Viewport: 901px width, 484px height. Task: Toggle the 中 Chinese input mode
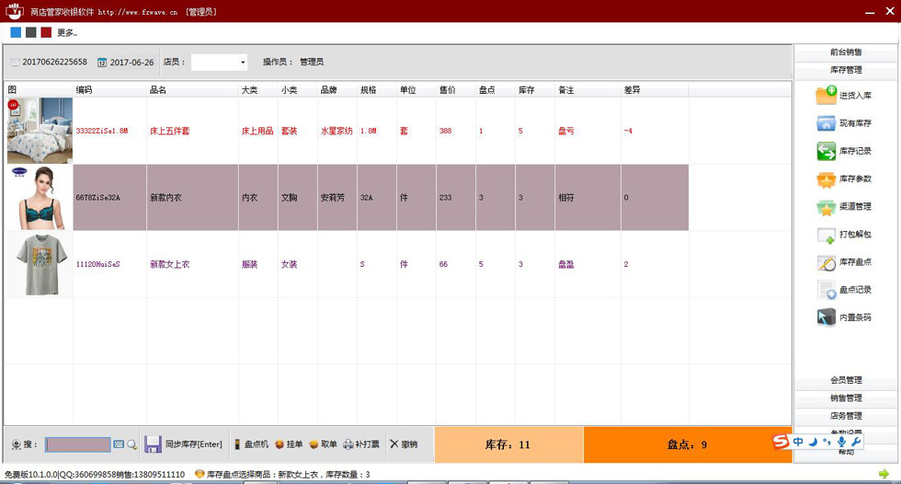[x=798, y=442]
